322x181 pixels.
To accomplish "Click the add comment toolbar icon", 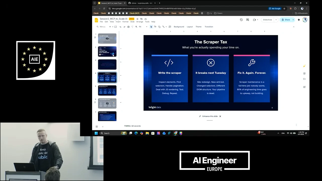I will 170,27.
